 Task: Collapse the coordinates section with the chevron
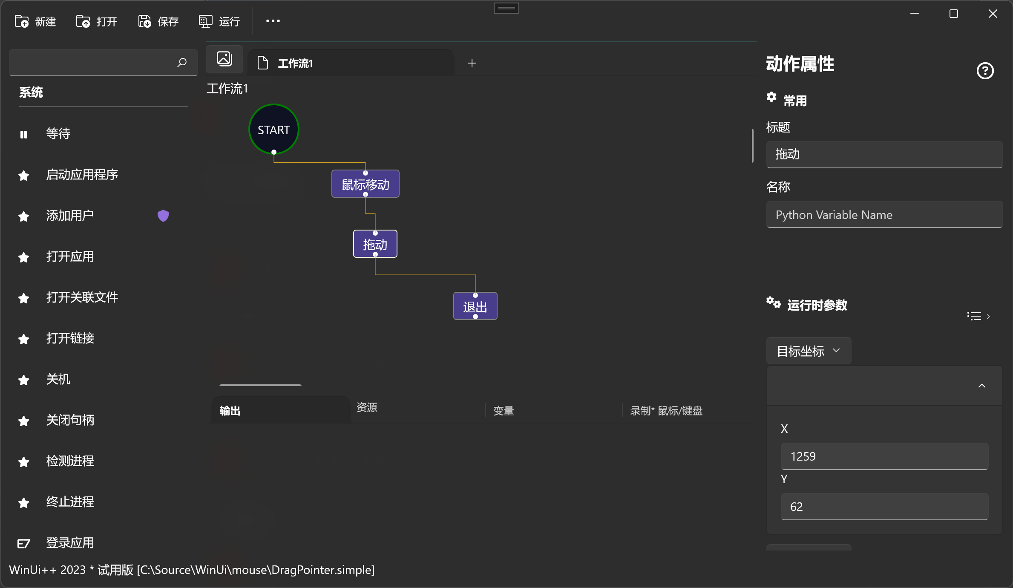coord(981,386)
